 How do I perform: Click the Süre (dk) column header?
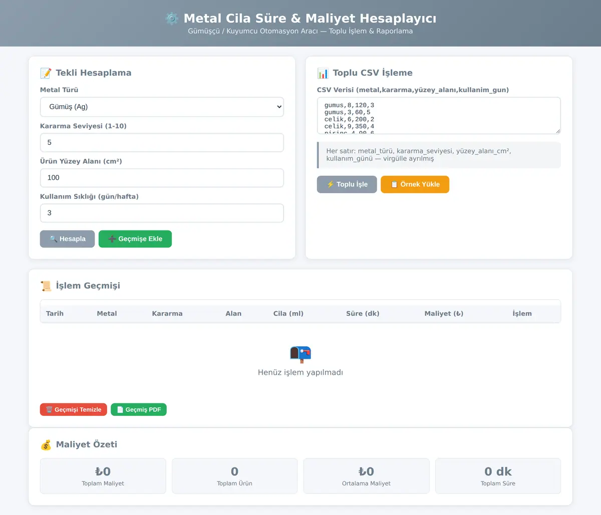(363, 314)
